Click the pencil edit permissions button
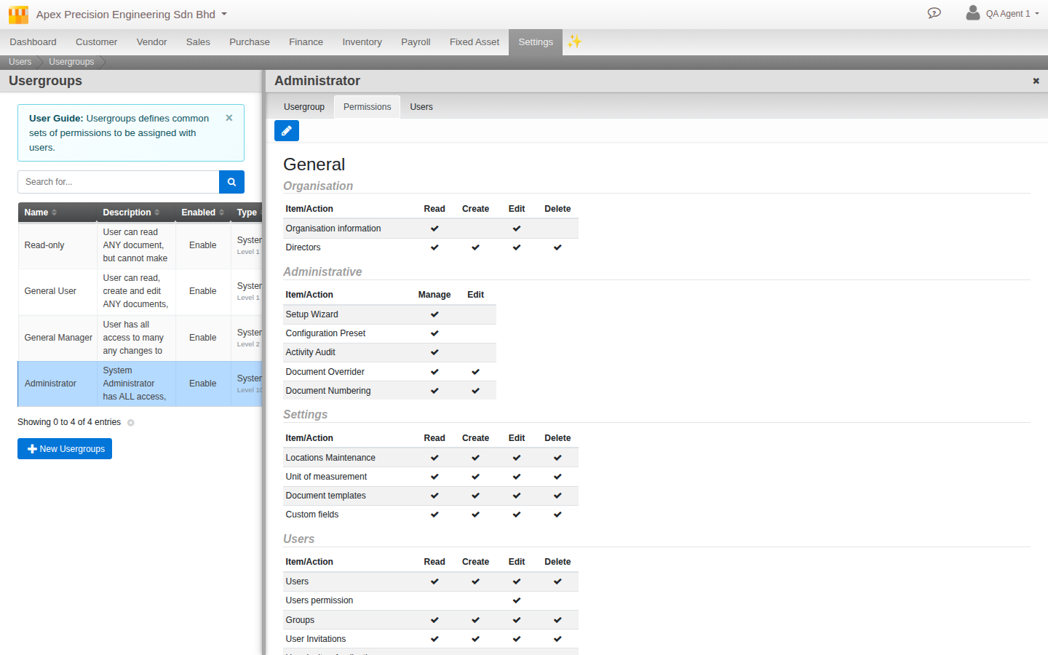The height and width of the screenshot is (655, 1048). (287, 131)
